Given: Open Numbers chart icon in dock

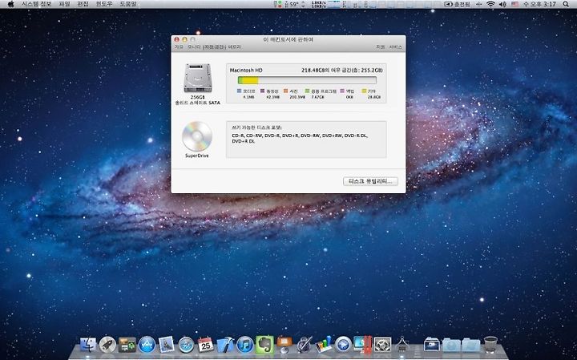Looking at the screenshot, I should tap(324, 345).
